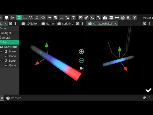153x115 pixels.
Task: Toggle checkbox of last nested Bone
Action: (6, 65)
